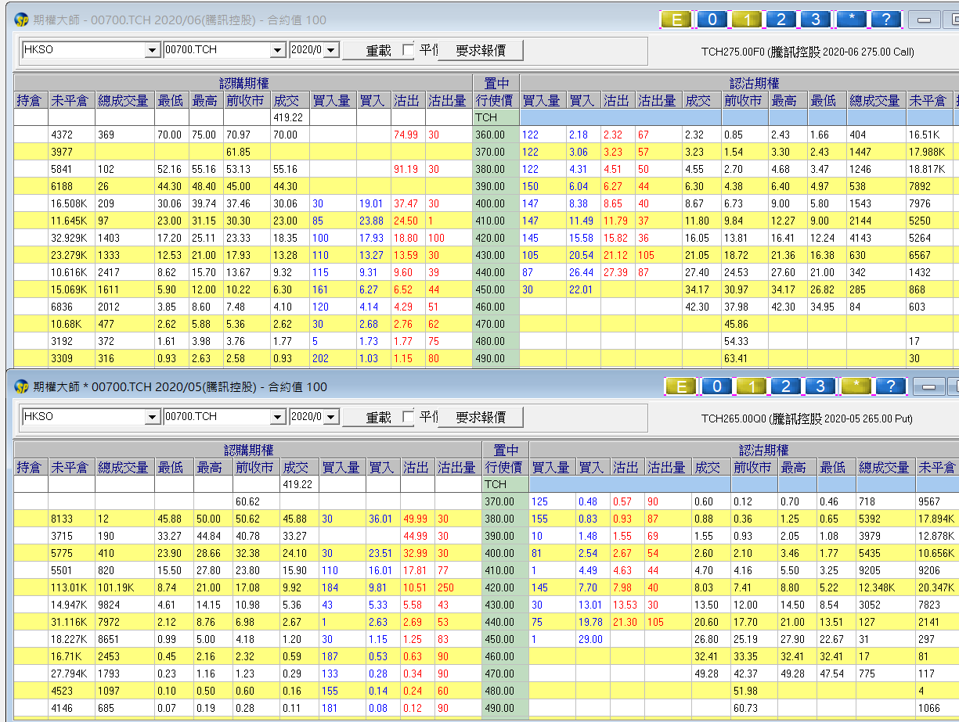Click the yellow 1 button in the 2020/06 window

point(747,20)
